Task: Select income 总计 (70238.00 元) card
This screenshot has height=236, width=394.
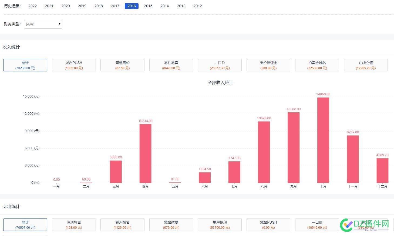Action: [x=25, y=65]
